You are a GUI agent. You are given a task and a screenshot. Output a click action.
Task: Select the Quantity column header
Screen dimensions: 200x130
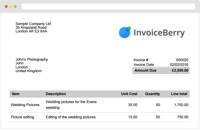[x=152, y=94]
